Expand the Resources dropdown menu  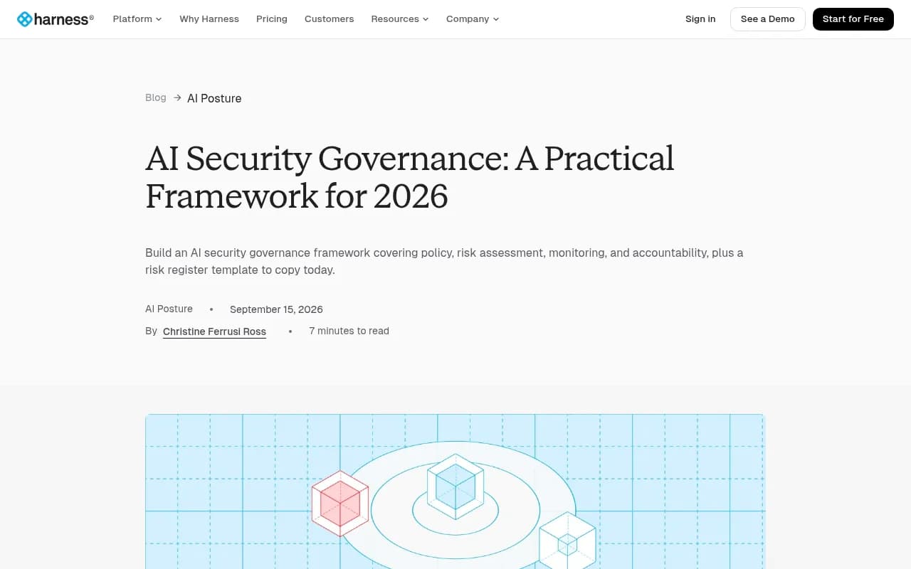(x=400, y=19)
